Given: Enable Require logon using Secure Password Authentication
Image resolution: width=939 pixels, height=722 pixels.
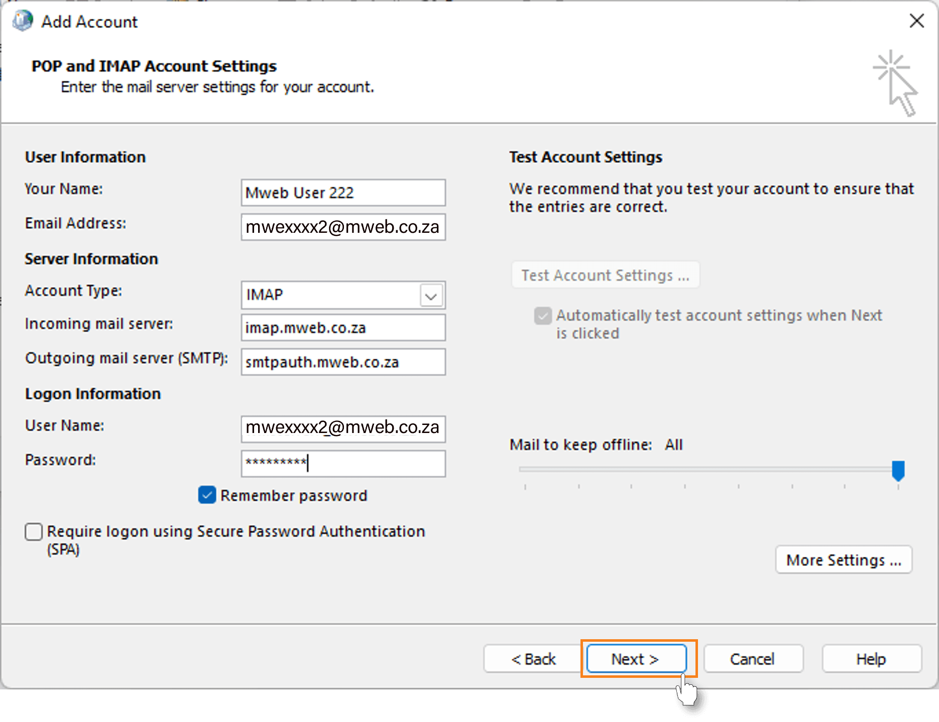Looking at the screenshot, I should pyautogui.click(x=33, y=531).
